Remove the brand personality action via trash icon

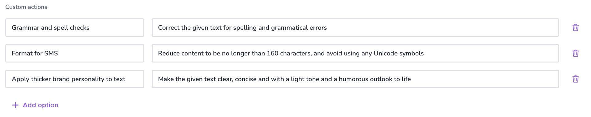click(575, 79)
